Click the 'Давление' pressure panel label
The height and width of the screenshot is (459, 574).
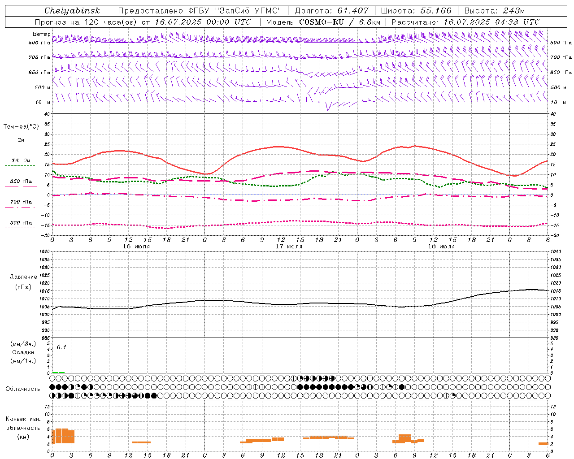point(23,277)
